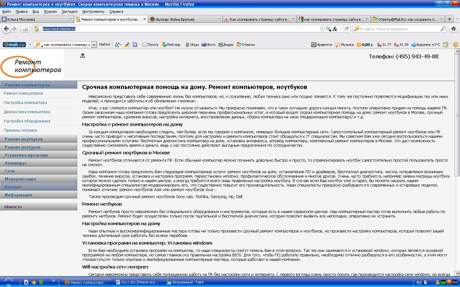Open the site statistics bar-chart icon
This screenshot has width=460, height=287.
[25, 29]
